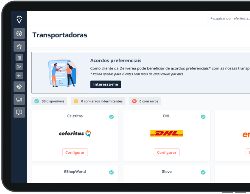This screenshot has height=194, width=250.
Task: Click the green check icon on the Glovo card
Action: point(203,172)
